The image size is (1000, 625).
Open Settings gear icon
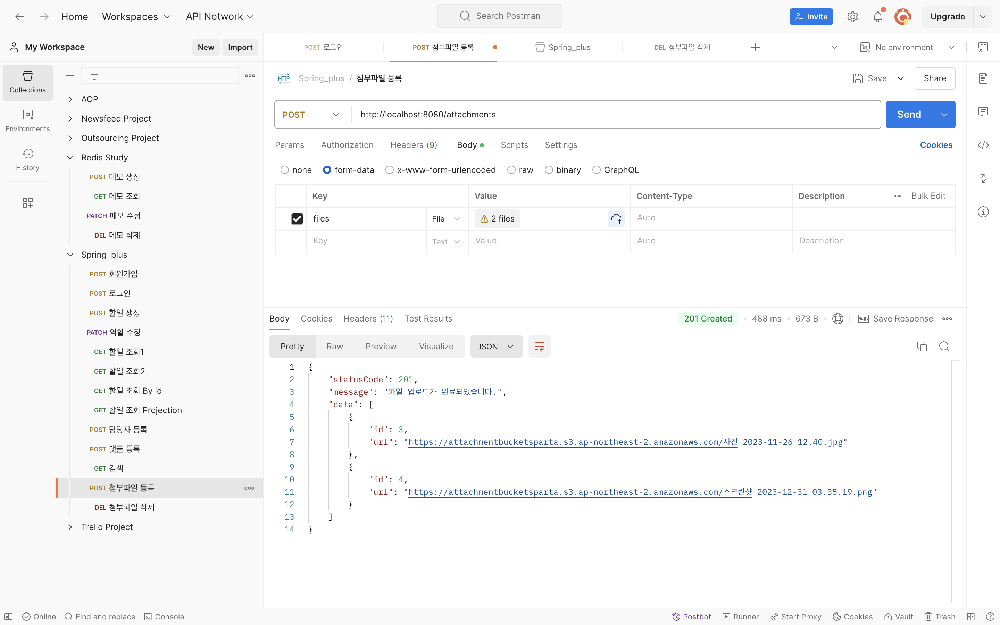(852, 17)
